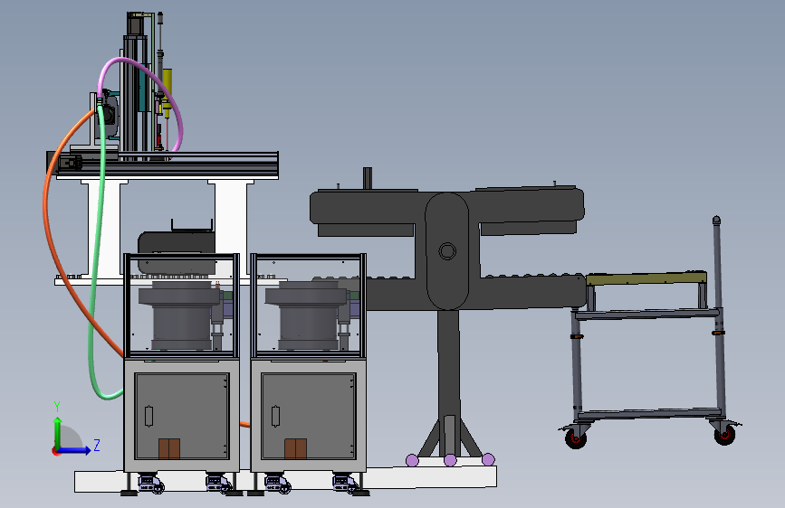Select the right cabinet door handle
785x508 pixels.
tap(275, 416)
